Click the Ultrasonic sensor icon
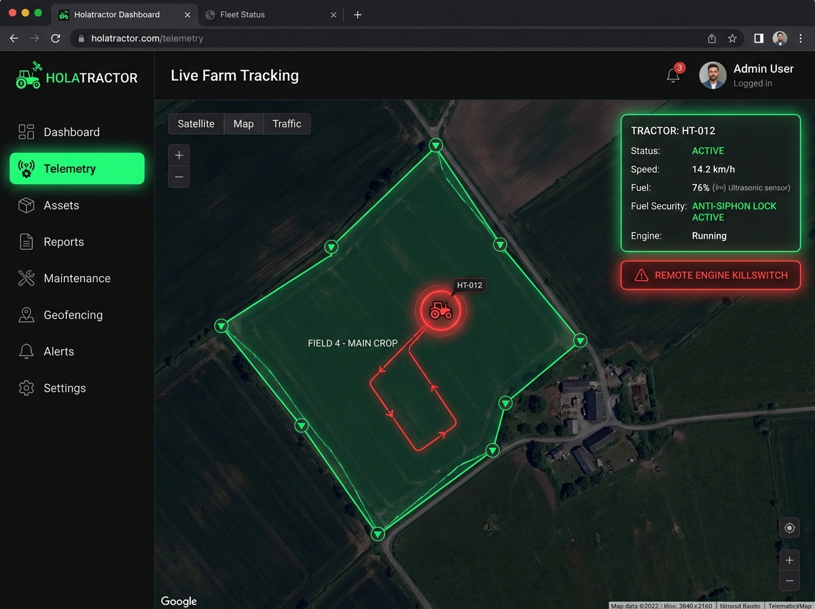 click(x=719, y=188)
